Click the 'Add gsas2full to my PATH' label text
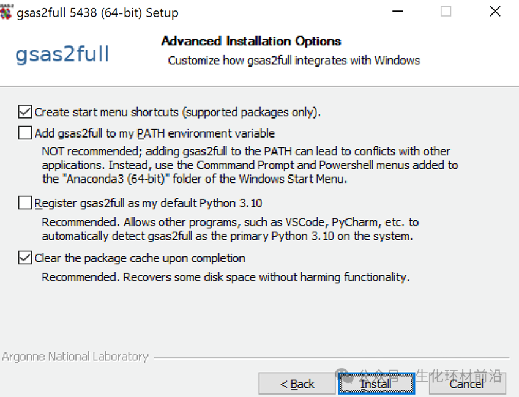 [155, 133]
